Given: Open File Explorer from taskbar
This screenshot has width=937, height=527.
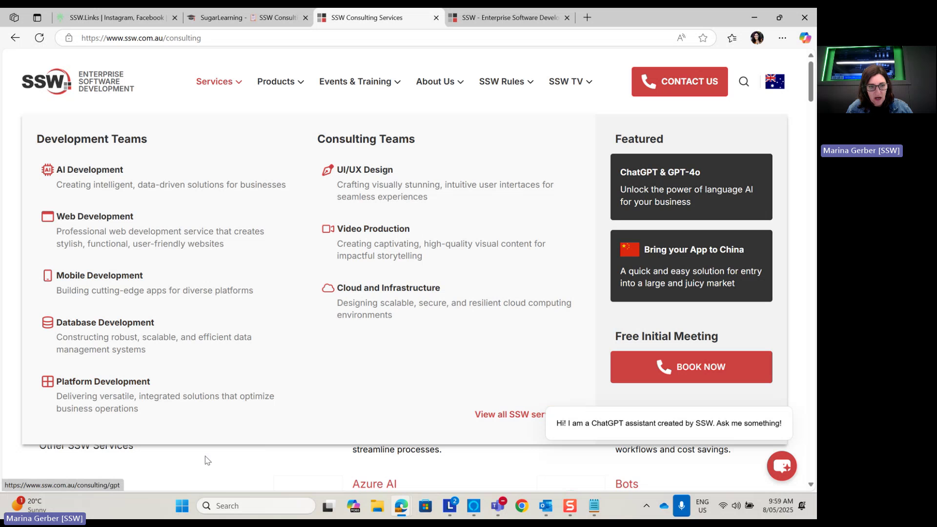Looking at the screenshot, I should 377,506.
